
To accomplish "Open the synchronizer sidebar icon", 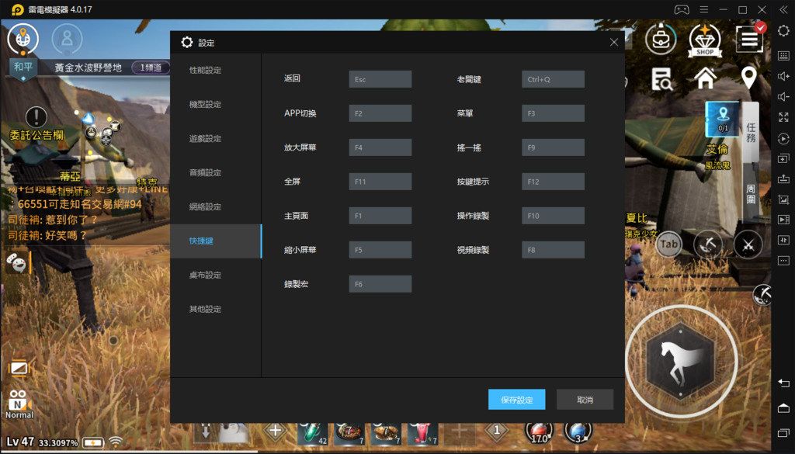I will pos(783,240).
